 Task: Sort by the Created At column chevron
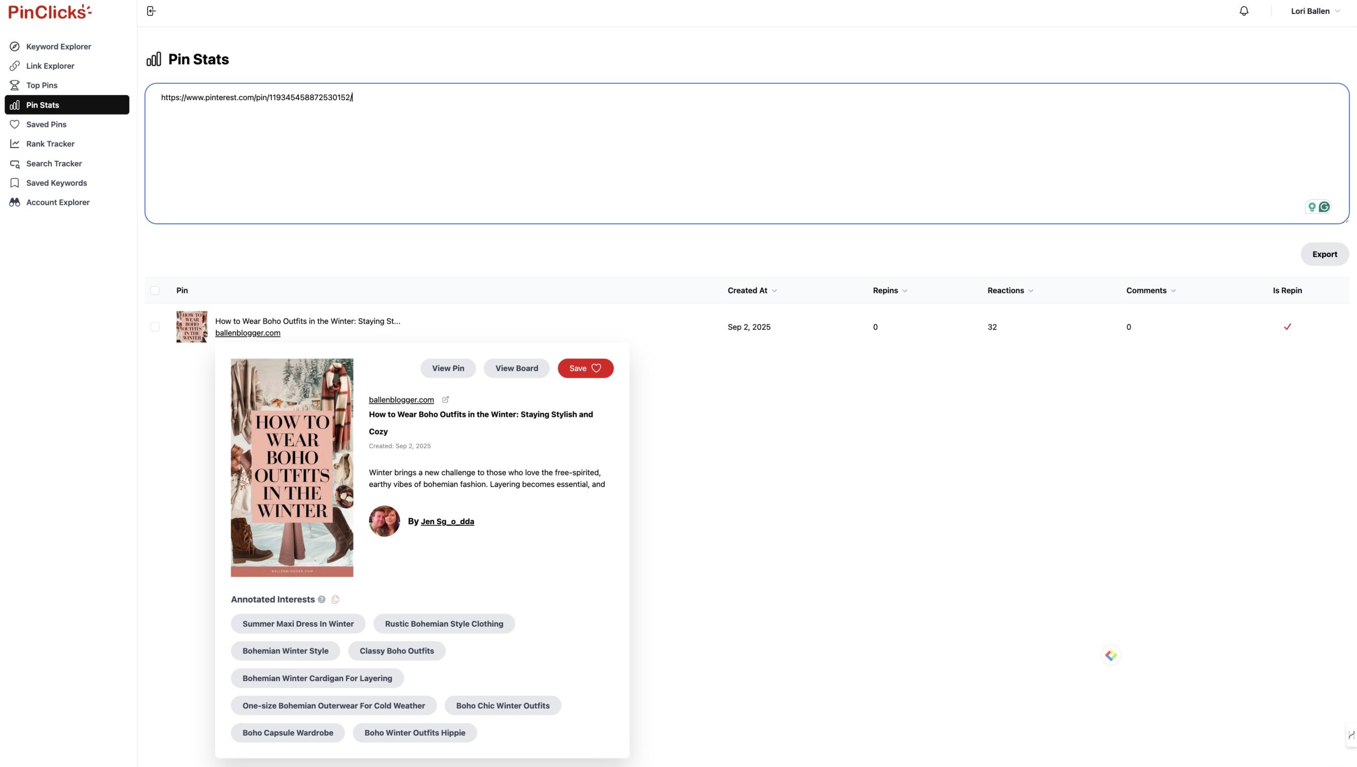tap(774, 291)
